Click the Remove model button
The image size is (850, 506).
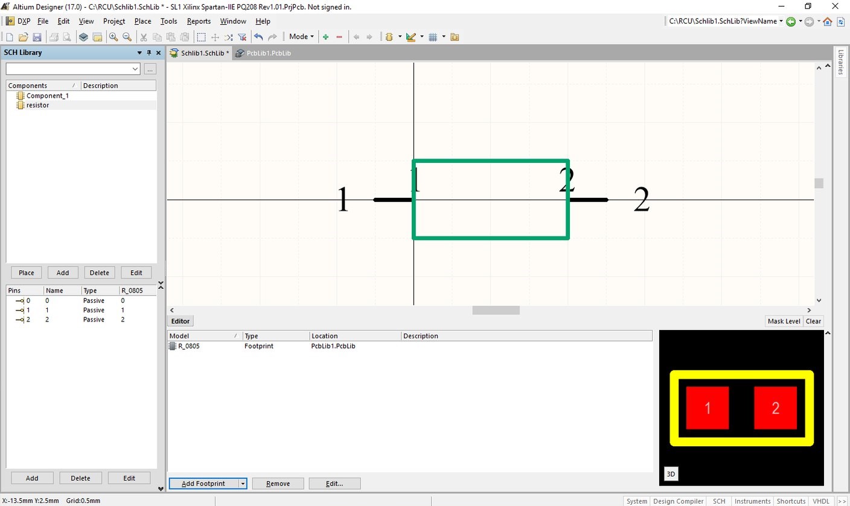[278, 484]
